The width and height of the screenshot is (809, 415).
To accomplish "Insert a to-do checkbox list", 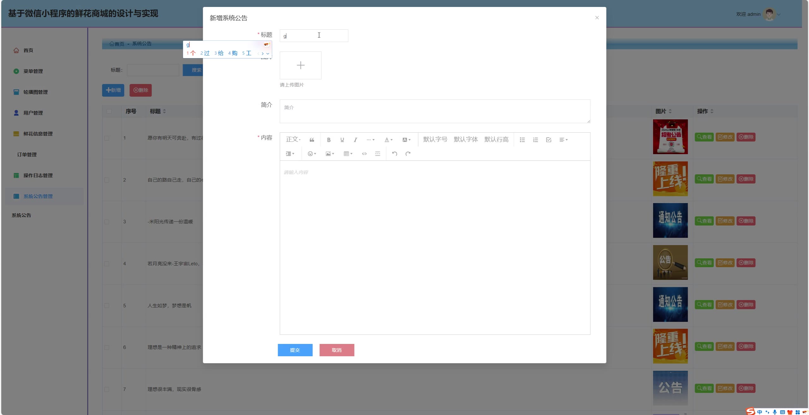I will point(549,140).
